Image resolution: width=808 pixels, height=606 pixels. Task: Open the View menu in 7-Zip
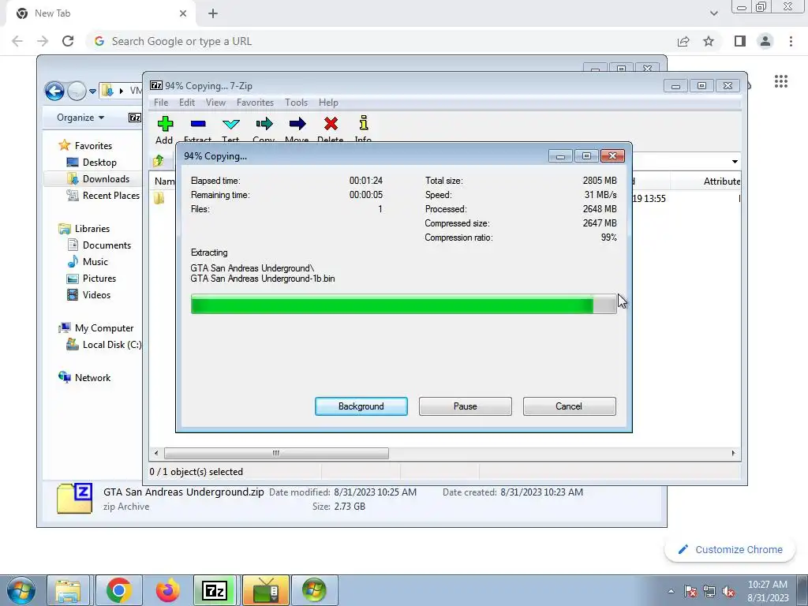[x=215, y=103]
